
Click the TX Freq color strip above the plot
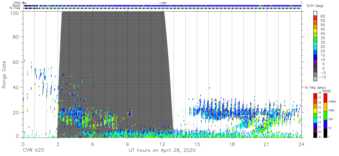point(162,8)
